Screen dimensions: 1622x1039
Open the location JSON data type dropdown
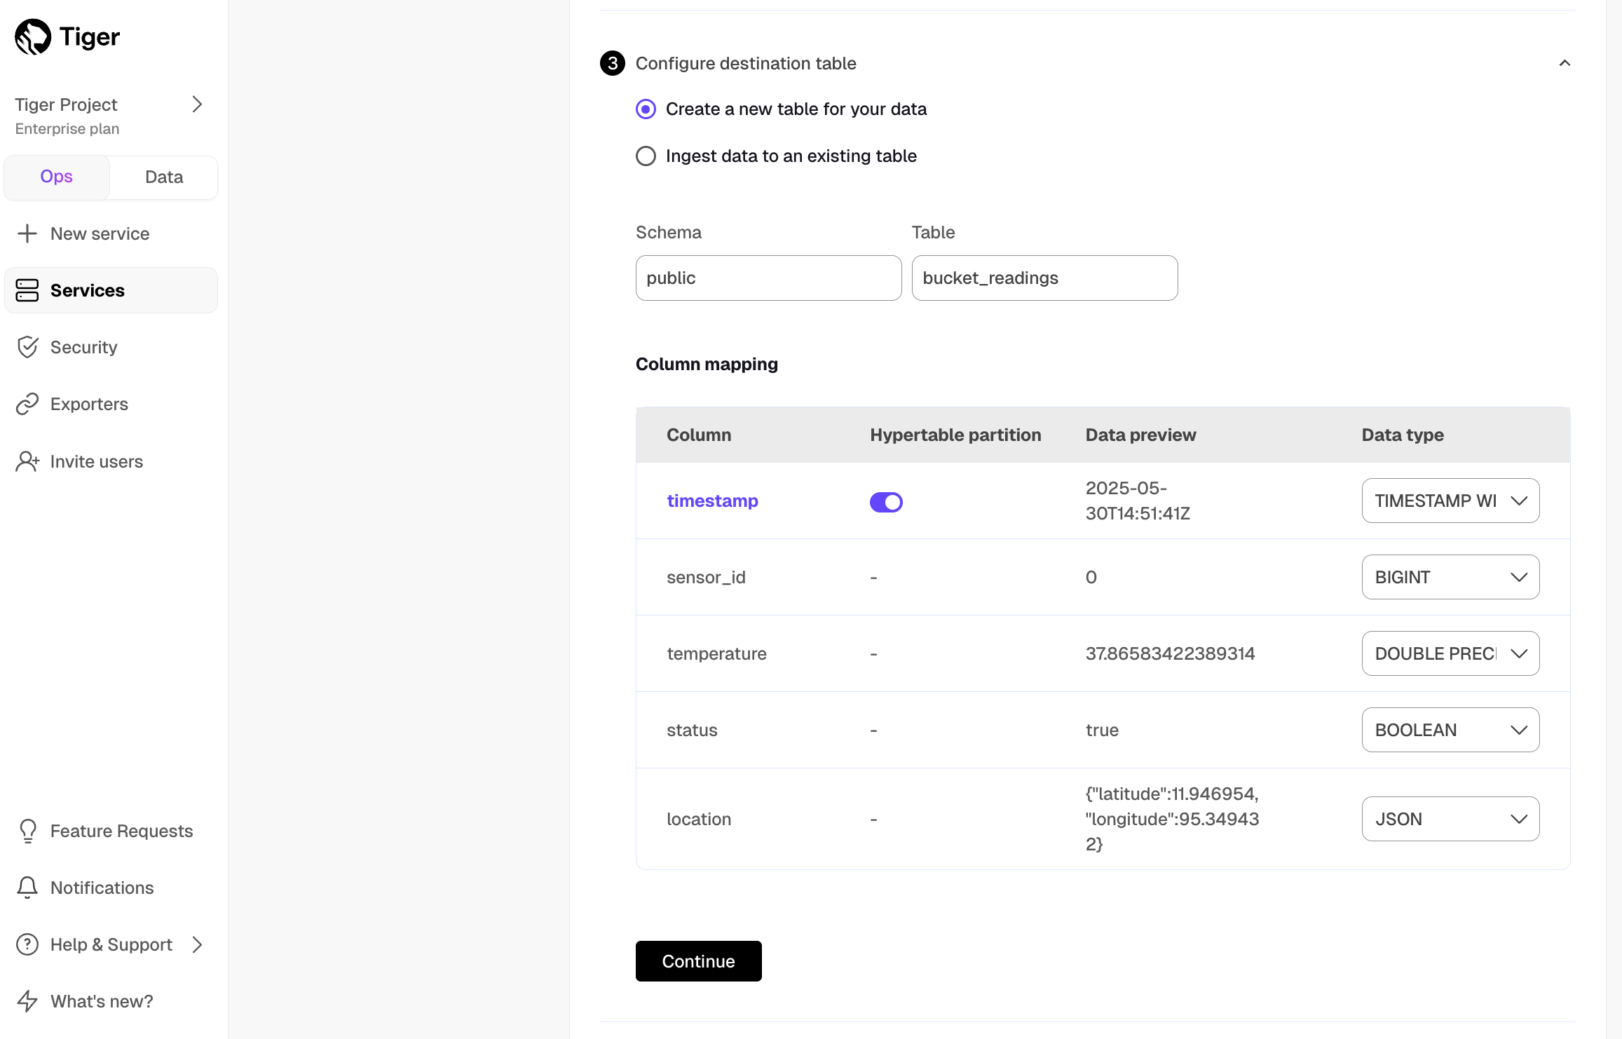(1450, 819)
